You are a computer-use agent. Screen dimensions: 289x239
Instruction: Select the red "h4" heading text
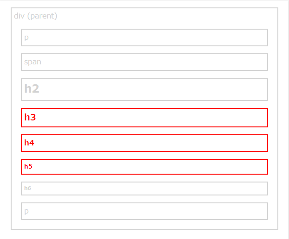pyautogui.click(x=29, y=143)
